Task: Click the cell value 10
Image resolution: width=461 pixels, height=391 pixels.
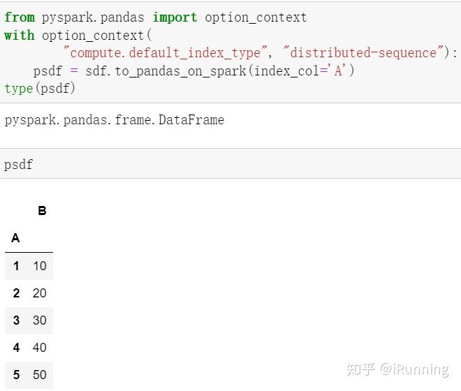Action: [40, 266]
